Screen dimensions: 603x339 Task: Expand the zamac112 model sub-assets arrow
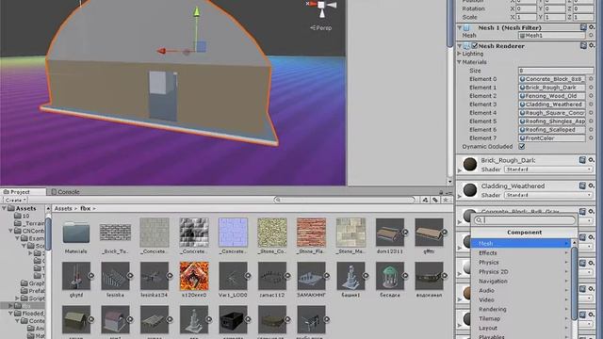coord(287,276)
